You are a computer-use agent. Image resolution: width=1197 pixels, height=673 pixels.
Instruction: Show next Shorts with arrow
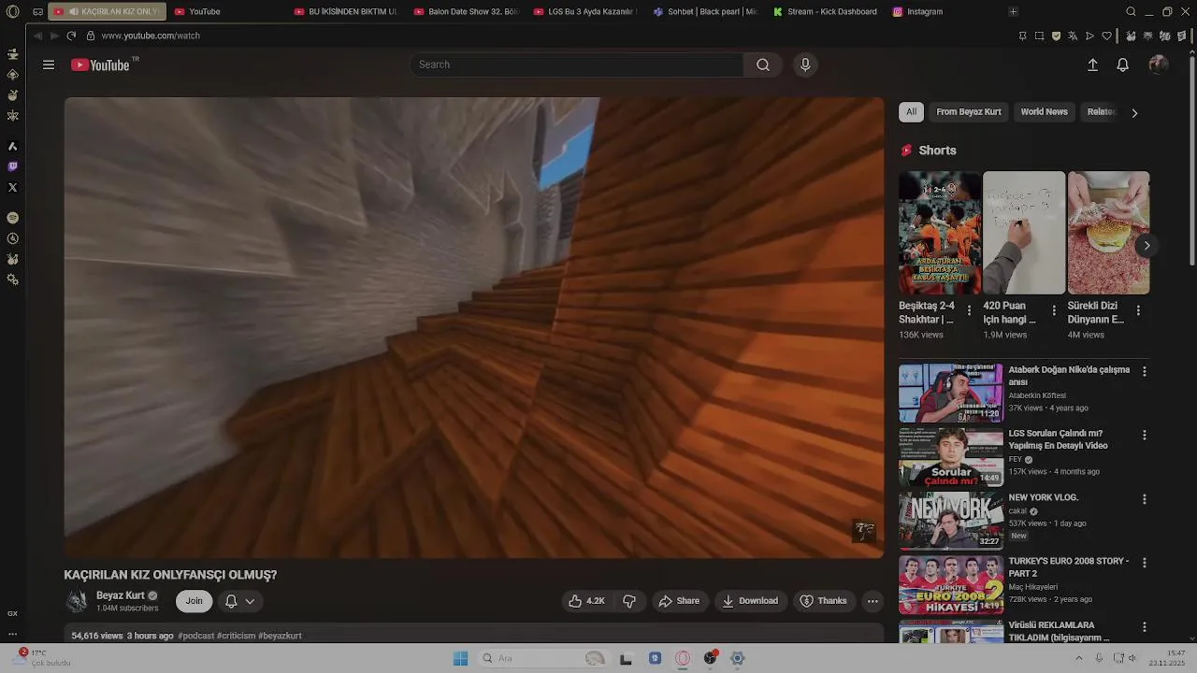(x=1147, y=246)
